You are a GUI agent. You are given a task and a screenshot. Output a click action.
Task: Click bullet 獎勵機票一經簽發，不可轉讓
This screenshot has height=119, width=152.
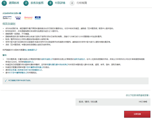click(x=17, y=34)
